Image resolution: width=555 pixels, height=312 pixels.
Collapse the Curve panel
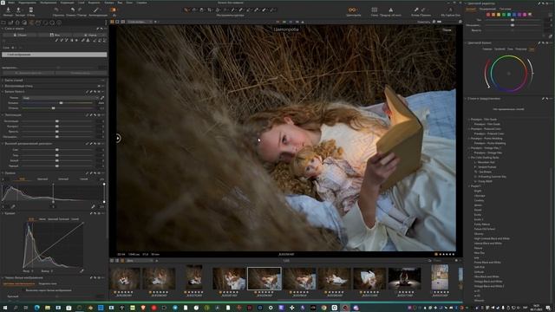pos(3,213)
